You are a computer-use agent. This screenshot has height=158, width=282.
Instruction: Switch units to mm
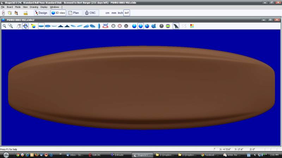(114, 13)
